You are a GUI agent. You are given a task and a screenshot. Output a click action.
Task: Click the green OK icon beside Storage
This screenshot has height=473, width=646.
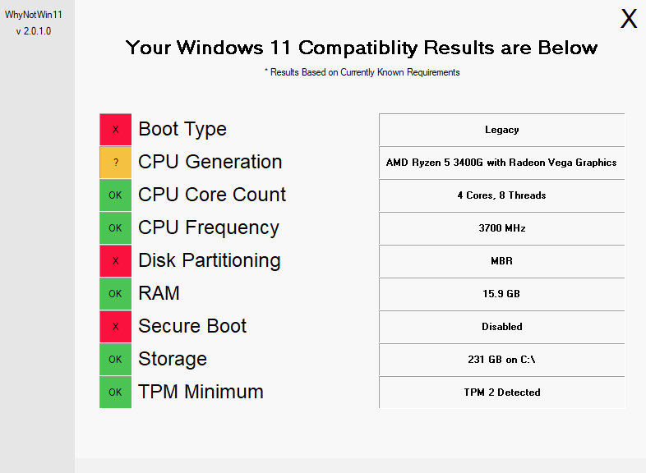[115, 360]
